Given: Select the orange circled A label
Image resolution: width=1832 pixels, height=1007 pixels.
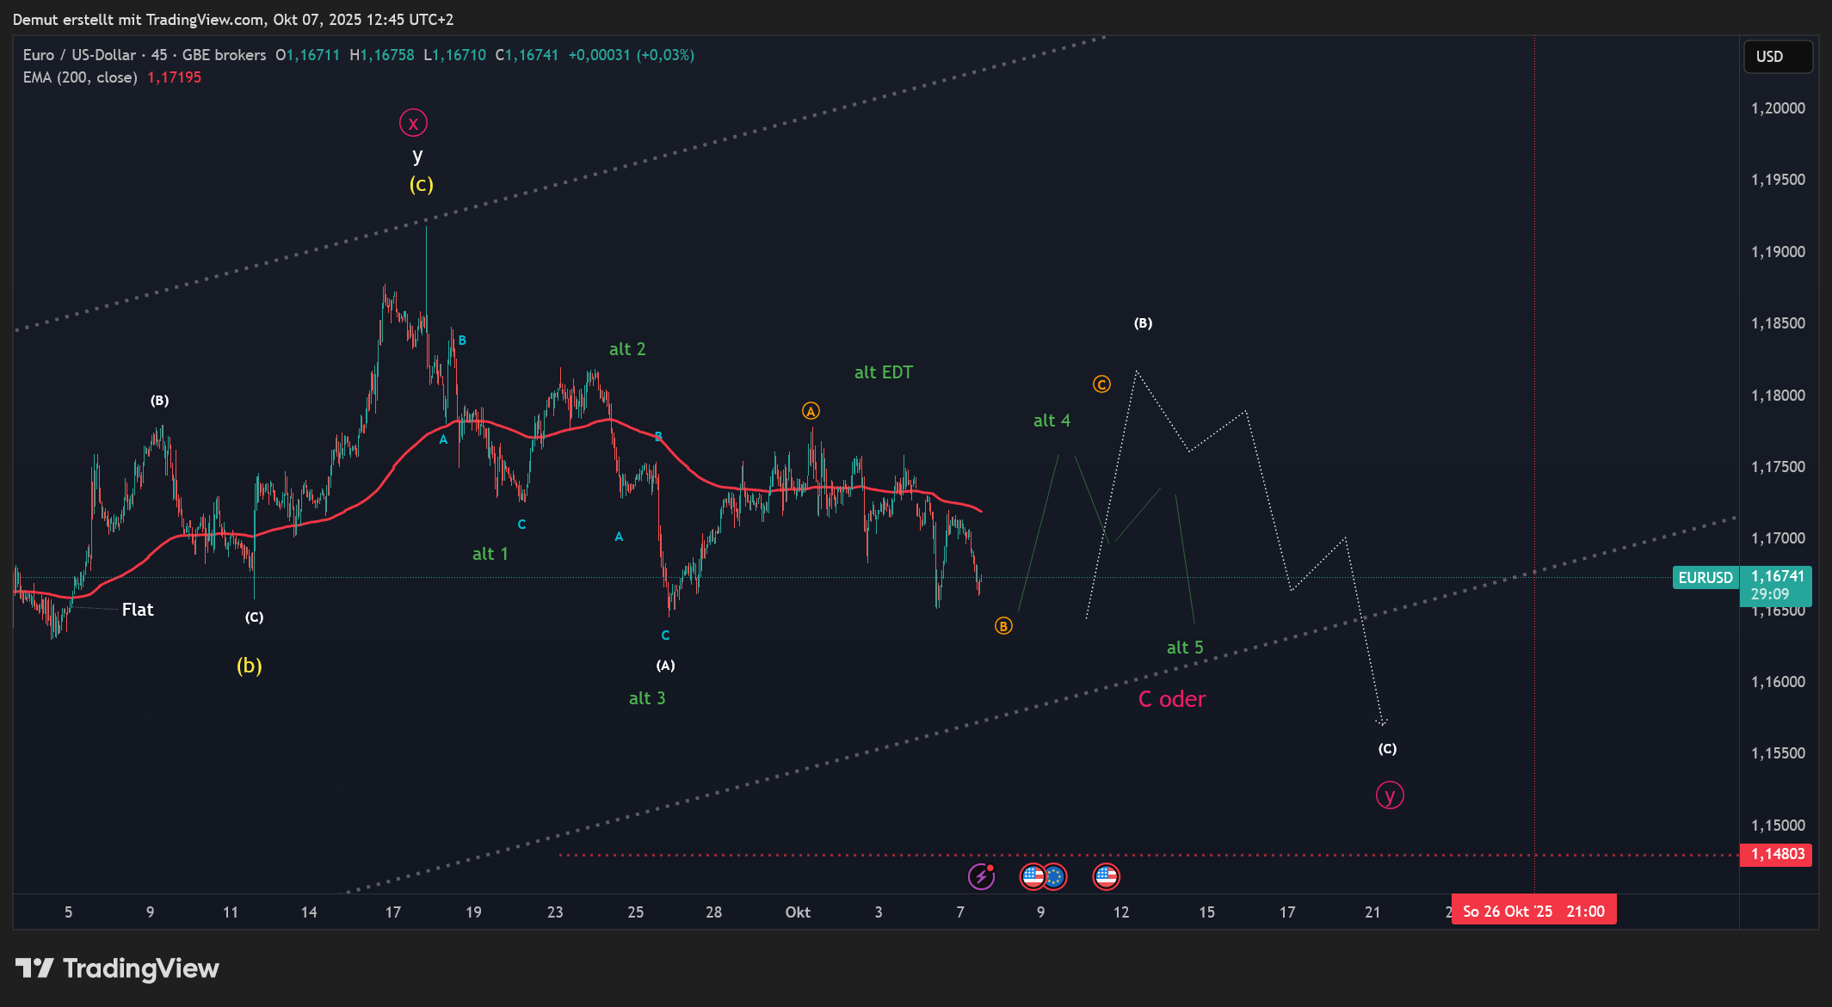Looking at the screenshot, I should [x=811, y=411].
